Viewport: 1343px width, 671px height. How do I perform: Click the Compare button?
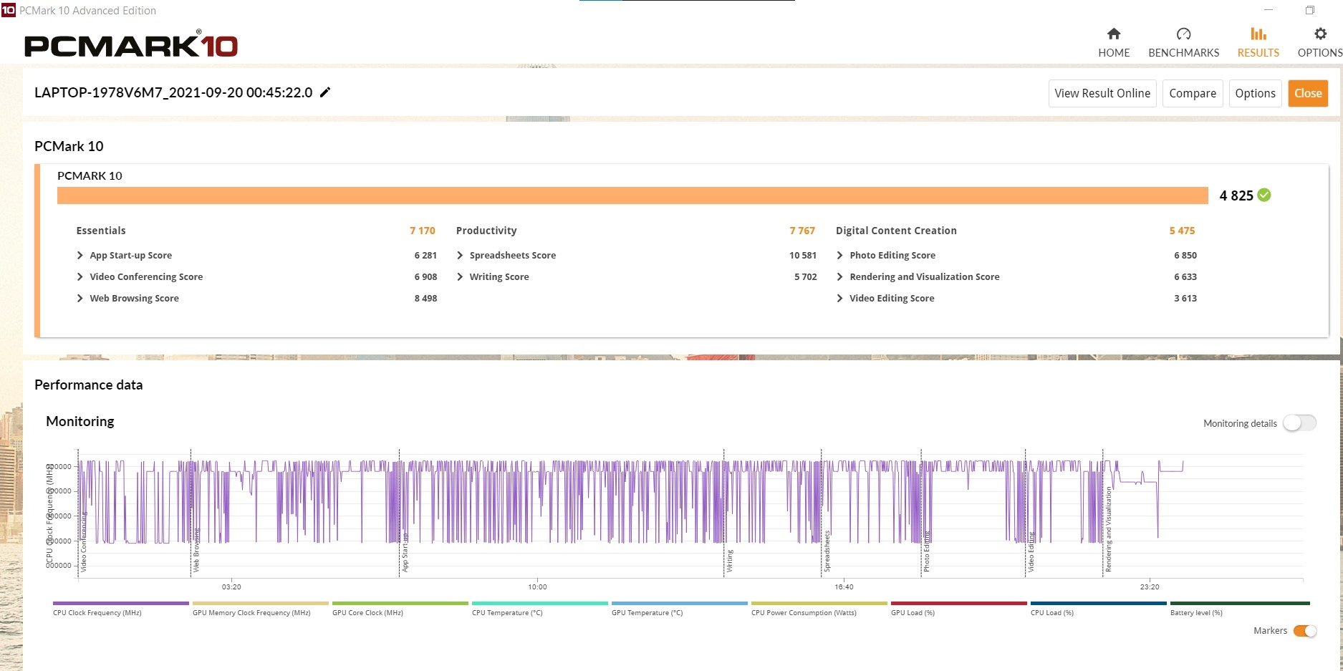point(1193,93)
